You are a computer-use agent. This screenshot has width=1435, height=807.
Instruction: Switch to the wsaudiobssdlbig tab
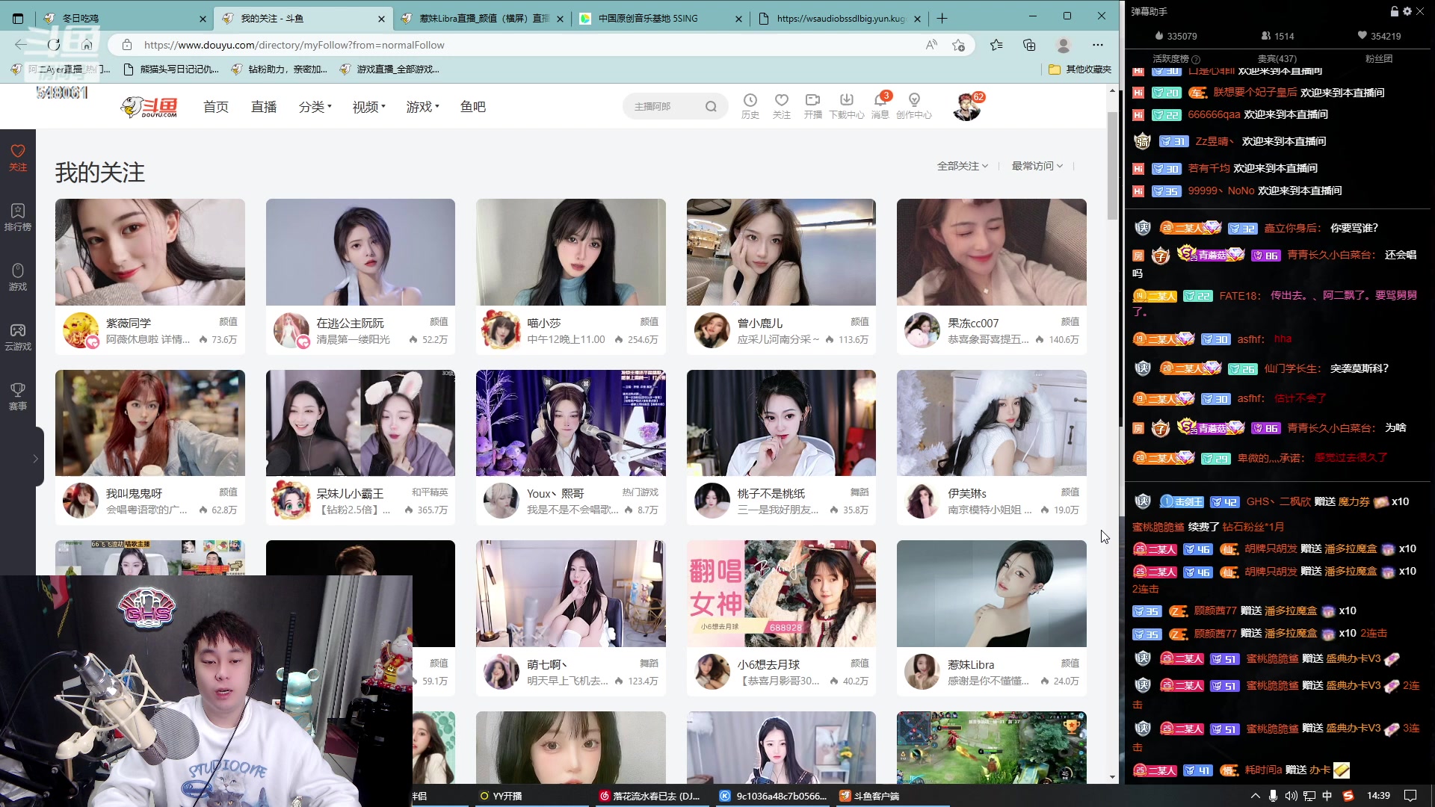click(x=839, y=18)
